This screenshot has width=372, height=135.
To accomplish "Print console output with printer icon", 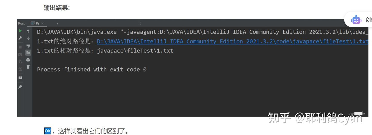I will (28, 60).
